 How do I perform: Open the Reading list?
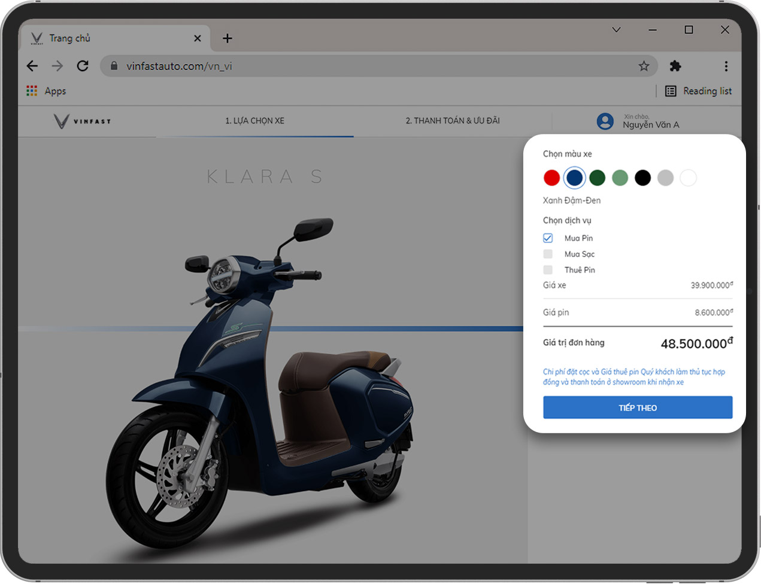pos(698,91)
